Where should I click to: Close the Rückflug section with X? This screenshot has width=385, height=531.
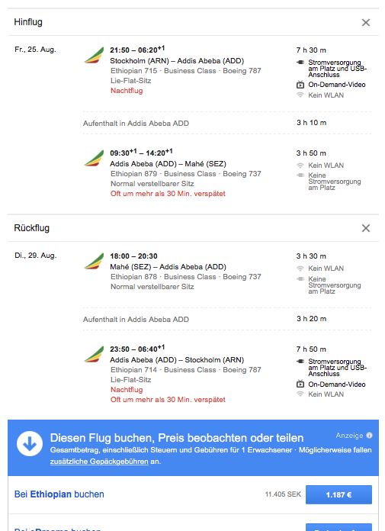tap(366, 228)
